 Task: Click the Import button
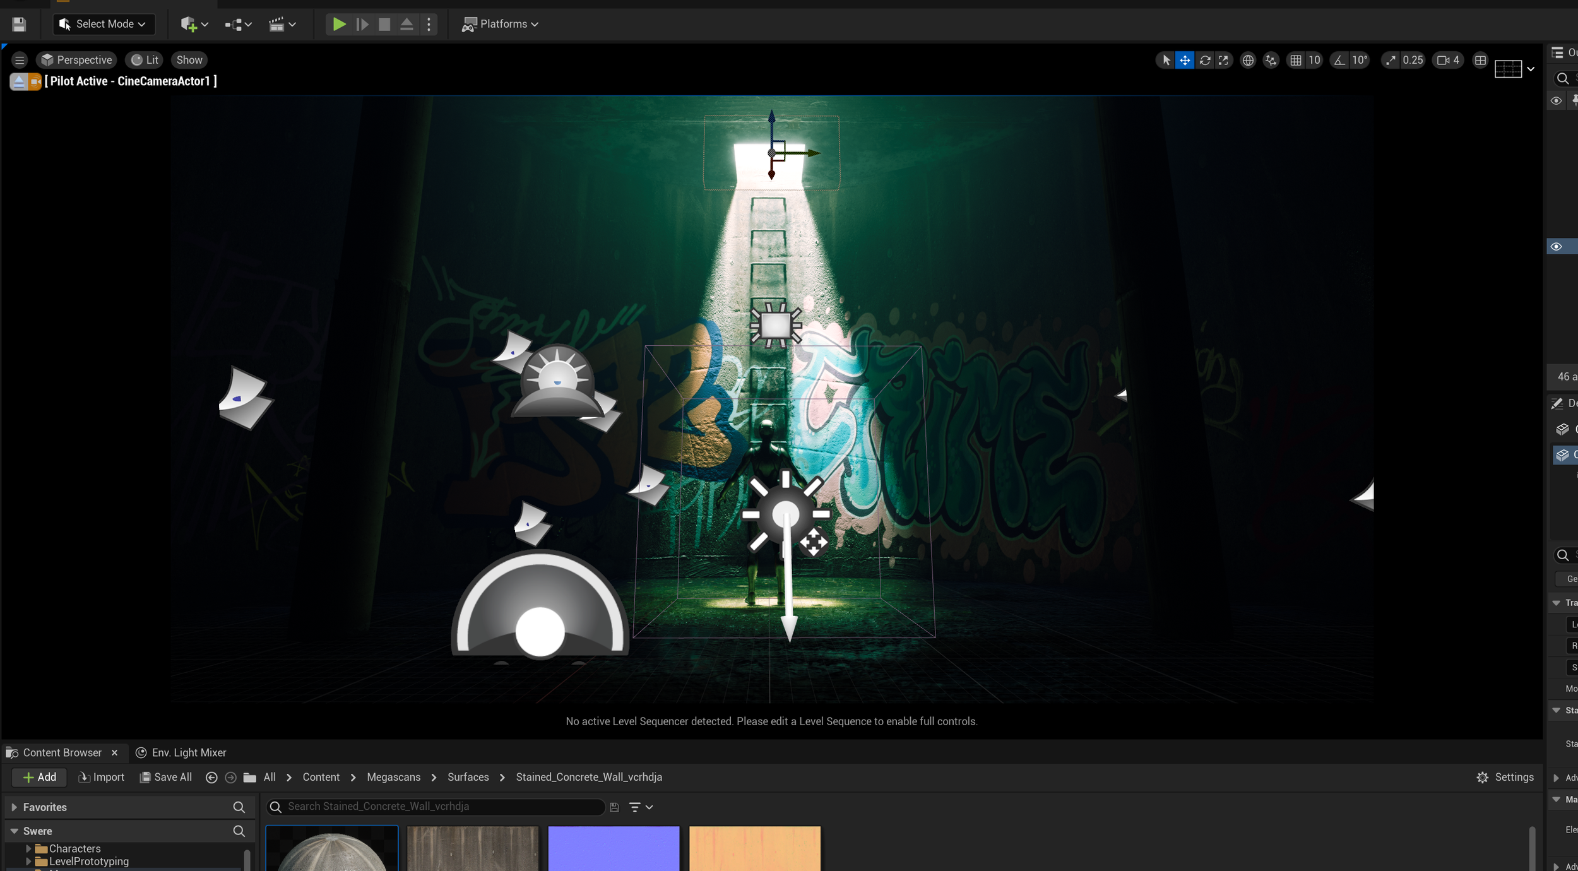(101, 777)
